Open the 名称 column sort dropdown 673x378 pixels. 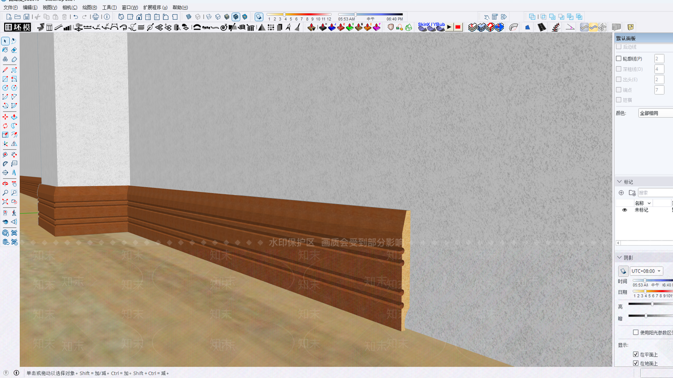click(x=649, y=203)
